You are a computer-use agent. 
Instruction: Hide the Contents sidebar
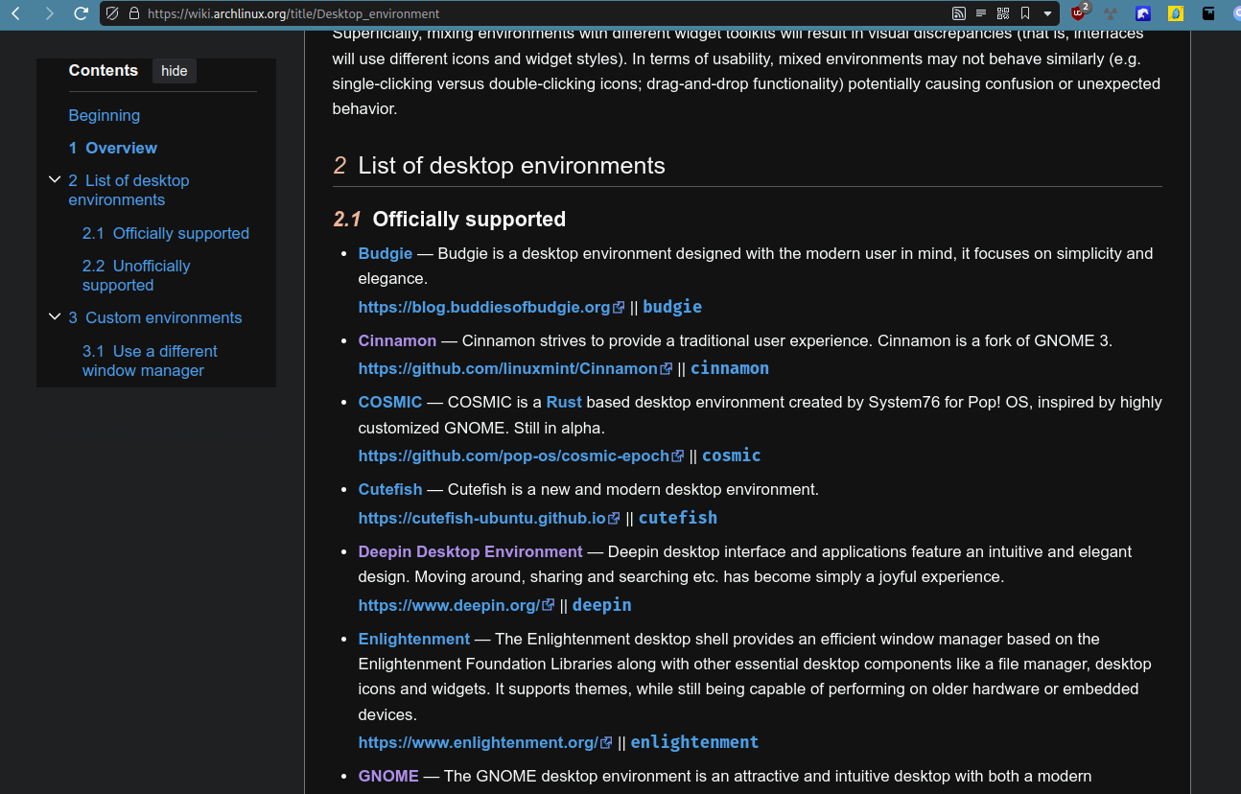pyautogui.click(x=175, y=71)
